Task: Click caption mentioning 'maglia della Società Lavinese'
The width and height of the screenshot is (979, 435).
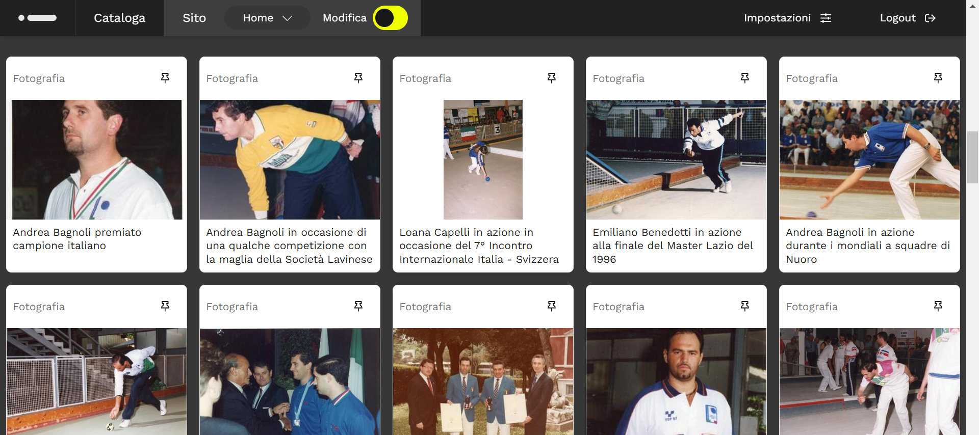Action: click(289, 246)
